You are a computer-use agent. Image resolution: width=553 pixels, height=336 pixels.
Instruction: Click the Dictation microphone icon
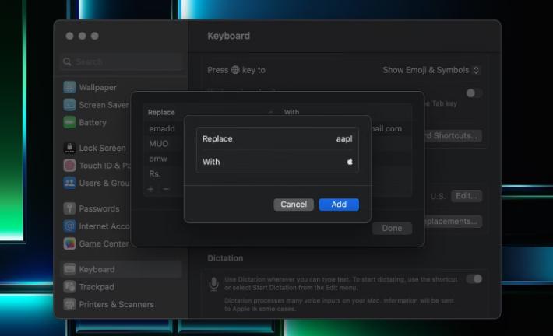[x=213, y=284]
